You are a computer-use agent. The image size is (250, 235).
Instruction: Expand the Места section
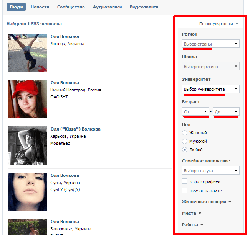click(x=192, y=213)
